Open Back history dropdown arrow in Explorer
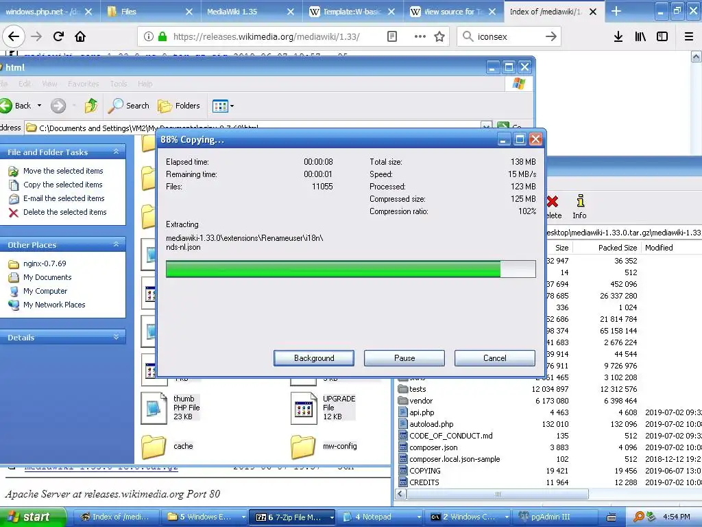Image resolution: width=702 pixels, height=527 pixels. 39,106
